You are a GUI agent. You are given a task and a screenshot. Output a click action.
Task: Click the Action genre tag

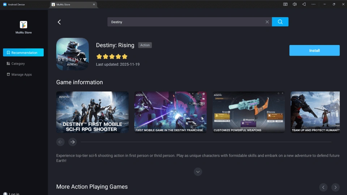[x=145, y=45]
